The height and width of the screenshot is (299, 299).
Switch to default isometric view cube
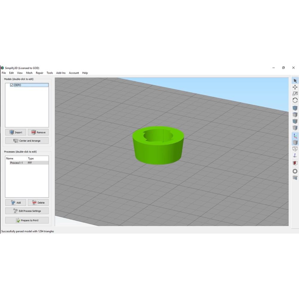(x=295, y=108)
